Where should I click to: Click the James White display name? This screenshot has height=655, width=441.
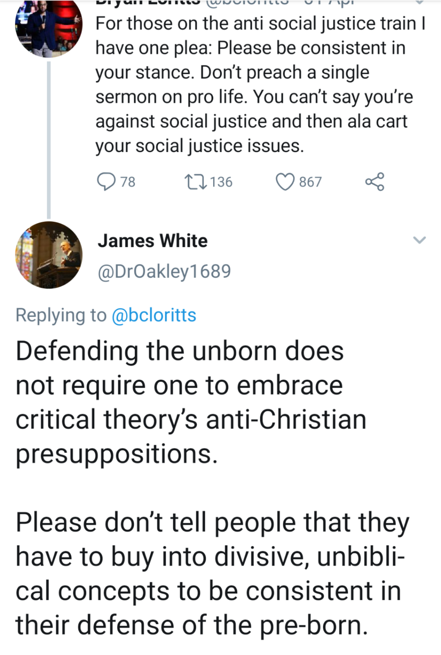coord(153,241)
